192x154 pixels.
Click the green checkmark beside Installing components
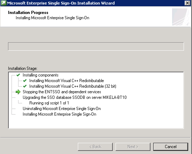[18, 75]
